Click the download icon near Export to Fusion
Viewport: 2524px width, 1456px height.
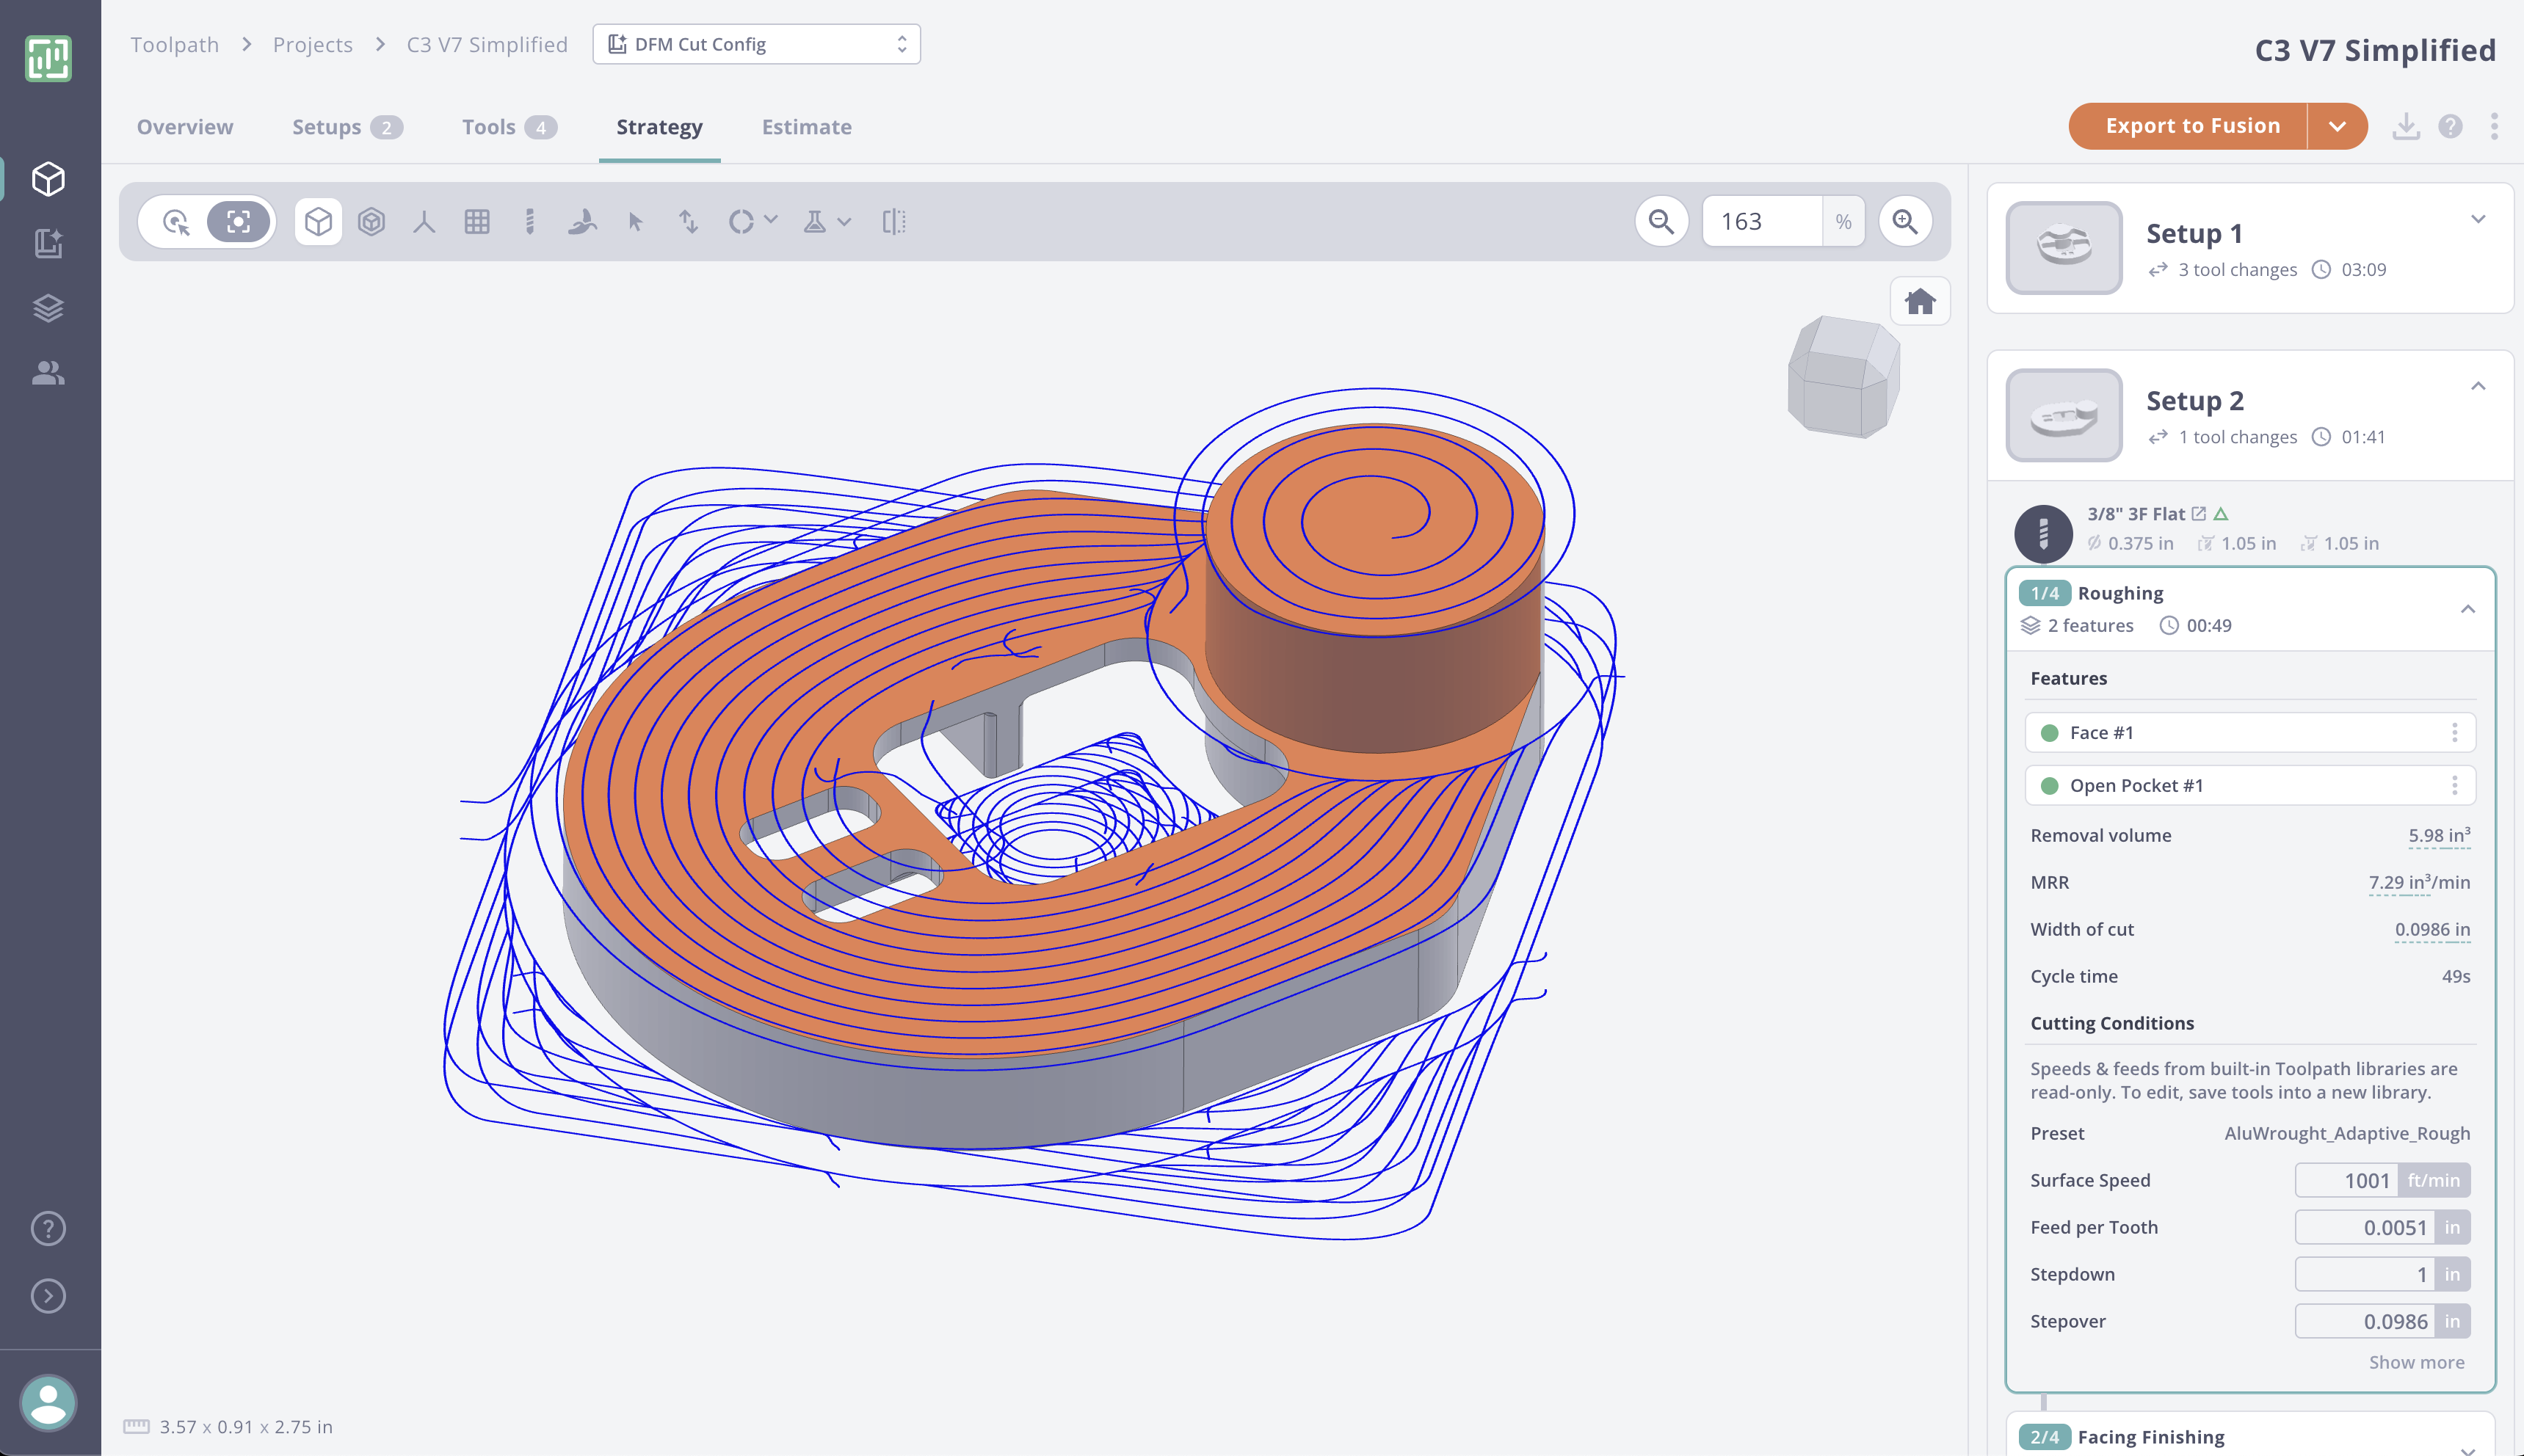pos(2406,126)
